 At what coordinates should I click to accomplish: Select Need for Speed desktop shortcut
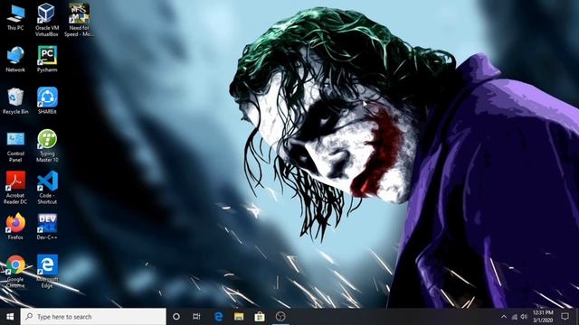79,20
